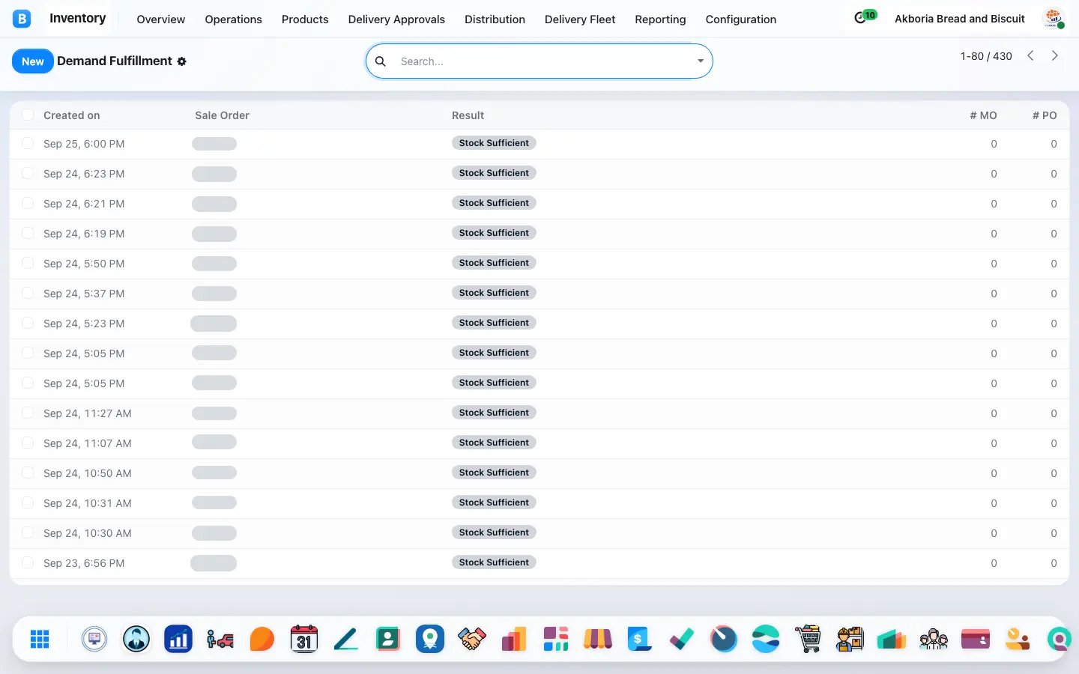1079x674 pixels.
Task: Open Delivery Approvals menu item
Action: point(396,19)
